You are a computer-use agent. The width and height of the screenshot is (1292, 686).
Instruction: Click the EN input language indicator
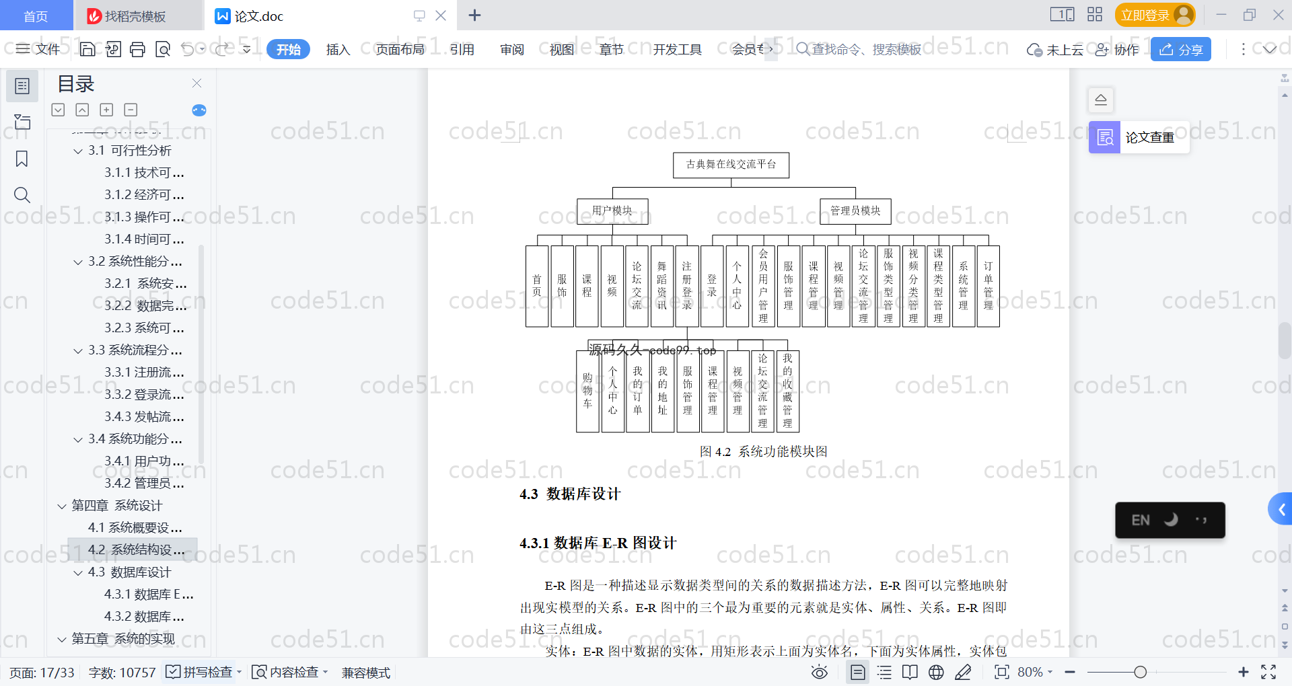point(1140,520)
